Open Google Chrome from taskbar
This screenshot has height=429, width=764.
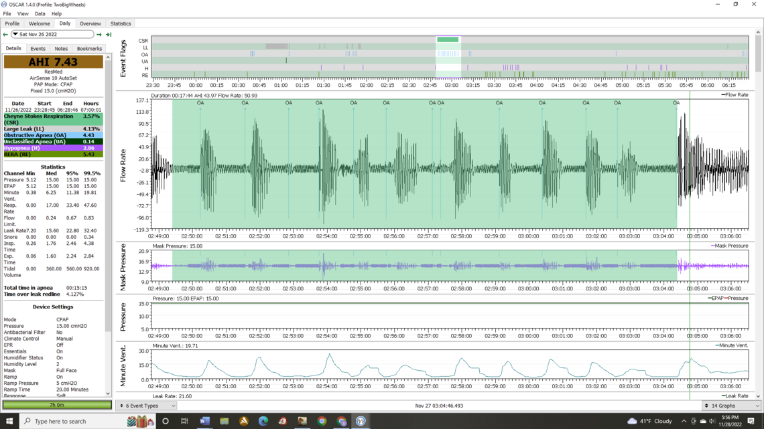coord(322,421)
